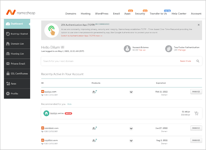The width and height of the screenshot is (206, 150).
Task: Open the Help Center menu
Action: [179, 14]
